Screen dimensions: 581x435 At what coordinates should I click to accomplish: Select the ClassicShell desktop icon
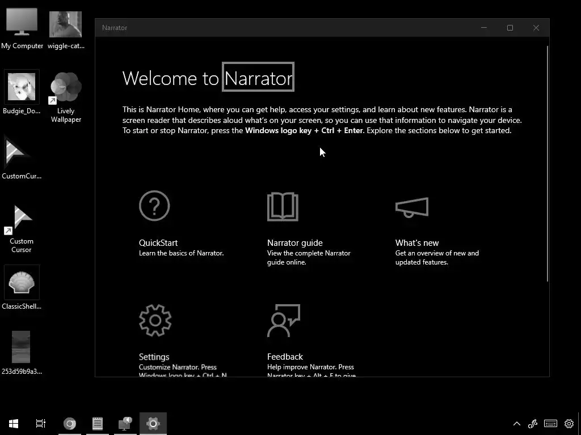coord(22,288)
